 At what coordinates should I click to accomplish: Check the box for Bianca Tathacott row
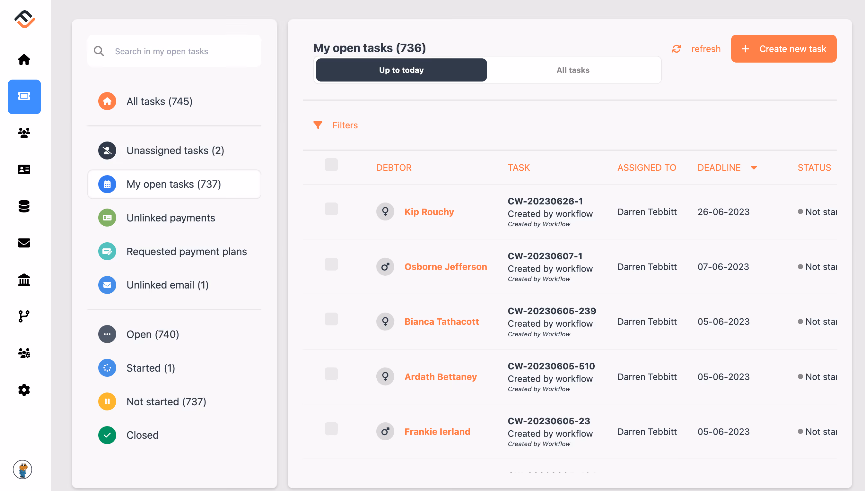pyautogui.click(x=331, y=319)
